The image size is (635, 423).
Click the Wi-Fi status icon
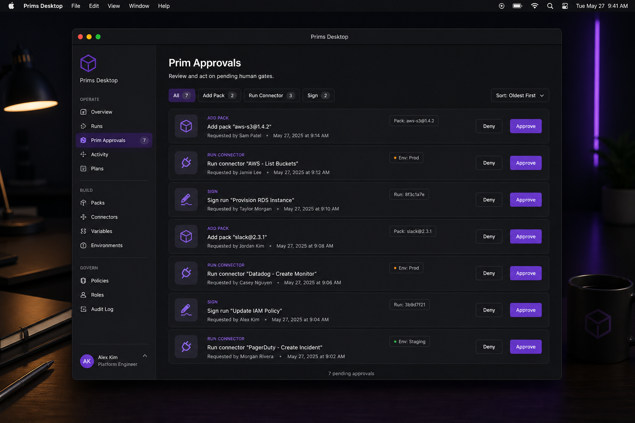point(535,6)
